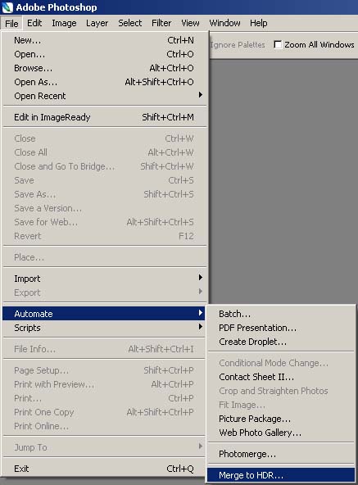Image resolution: width=358 pixels, height=485 pixels.
Task: Click the Adobe Photoshop title bar icon
Action: click(x=7, y=7)
